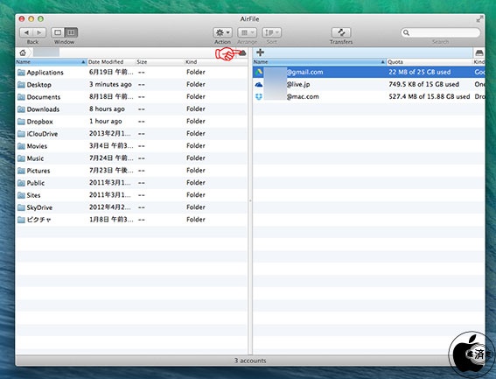Image resolution: width=496 pixels, height=379 pixels.
Task: Click "527.4 MB of 15.88 GB used" quota
Action: tap(430, 96)
